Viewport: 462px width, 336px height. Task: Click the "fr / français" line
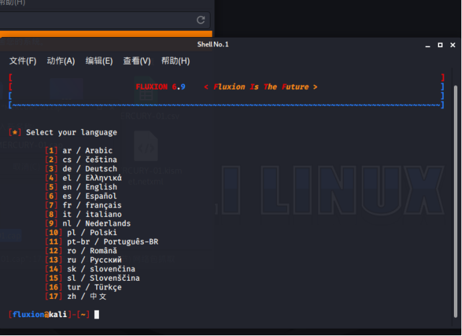[x=83, y=205]
